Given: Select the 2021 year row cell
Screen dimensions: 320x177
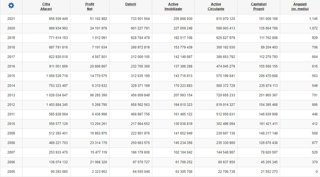Looking at the screenshot, I should coord(11,19).
